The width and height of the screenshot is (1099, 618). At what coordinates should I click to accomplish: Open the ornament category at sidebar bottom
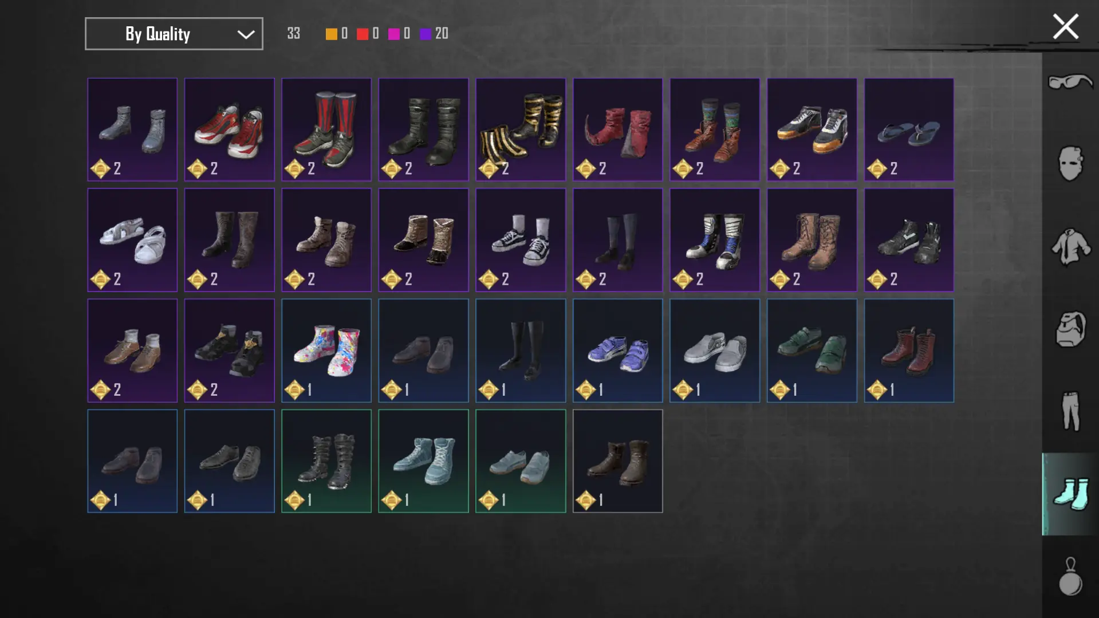click(x=1070, y=576)
